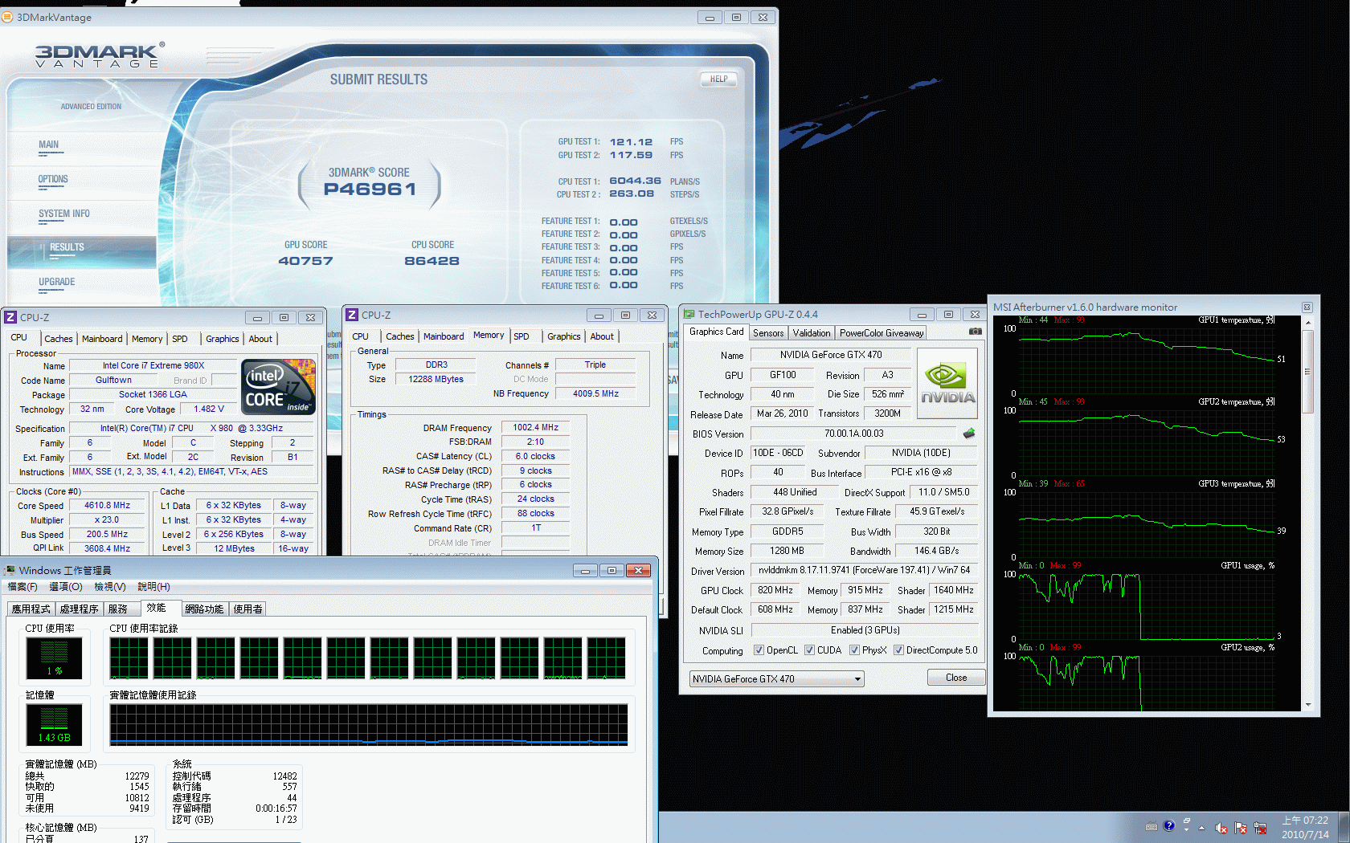Open About tab in left CPU-Z

point(260,339)
